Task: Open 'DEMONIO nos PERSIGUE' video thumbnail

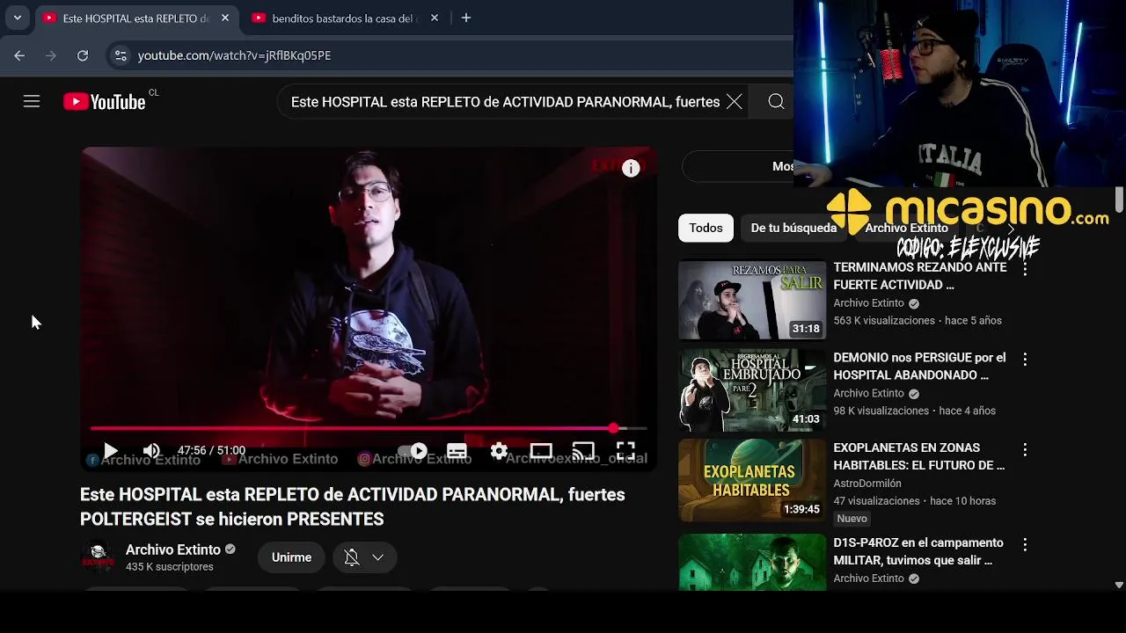Action: 752,390
